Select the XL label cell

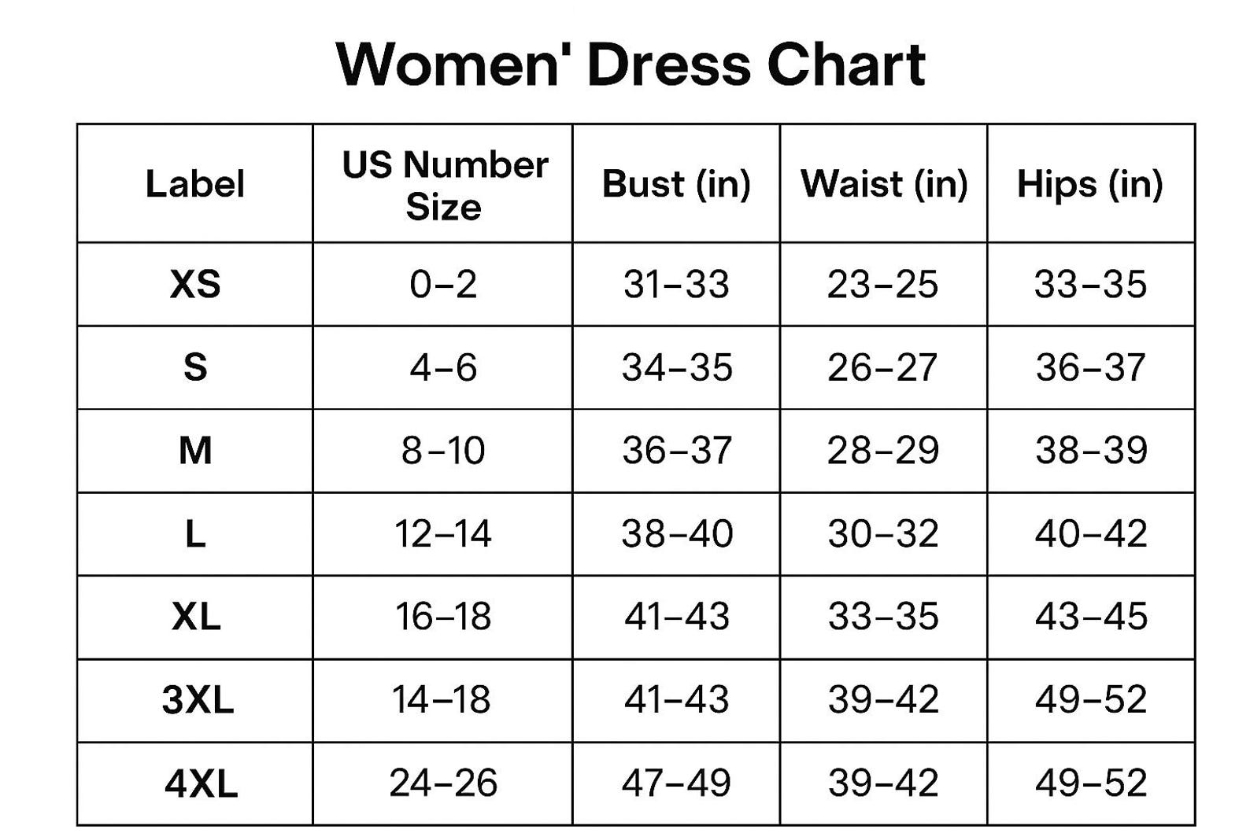click(195, 617)
